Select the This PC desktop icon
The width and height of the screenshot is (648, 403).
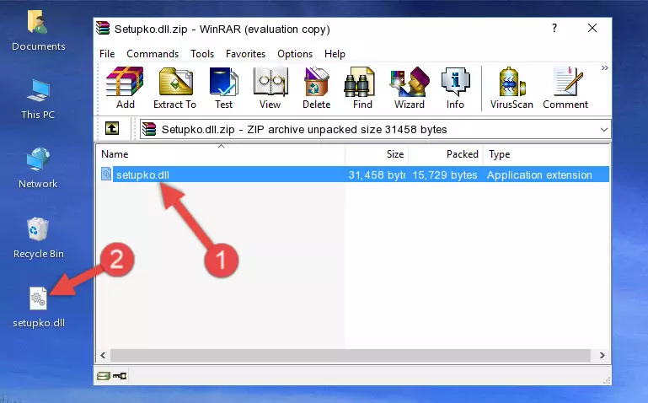point(38,99)
